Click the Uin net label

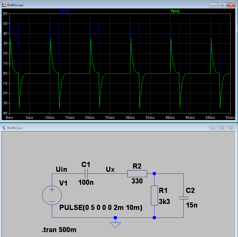click(x=61, y=169)
